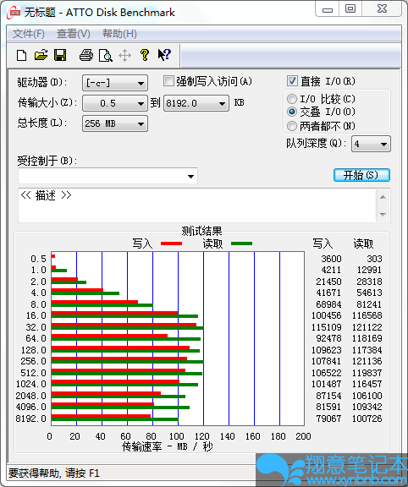Toggle the 强制写入访问(A) checkbox

(168, 81)
